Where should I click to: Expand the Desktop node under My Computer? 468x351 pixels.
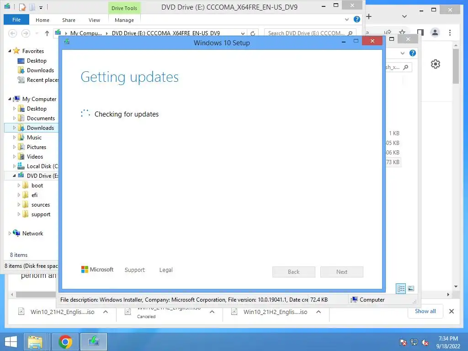tap(14, 109)
